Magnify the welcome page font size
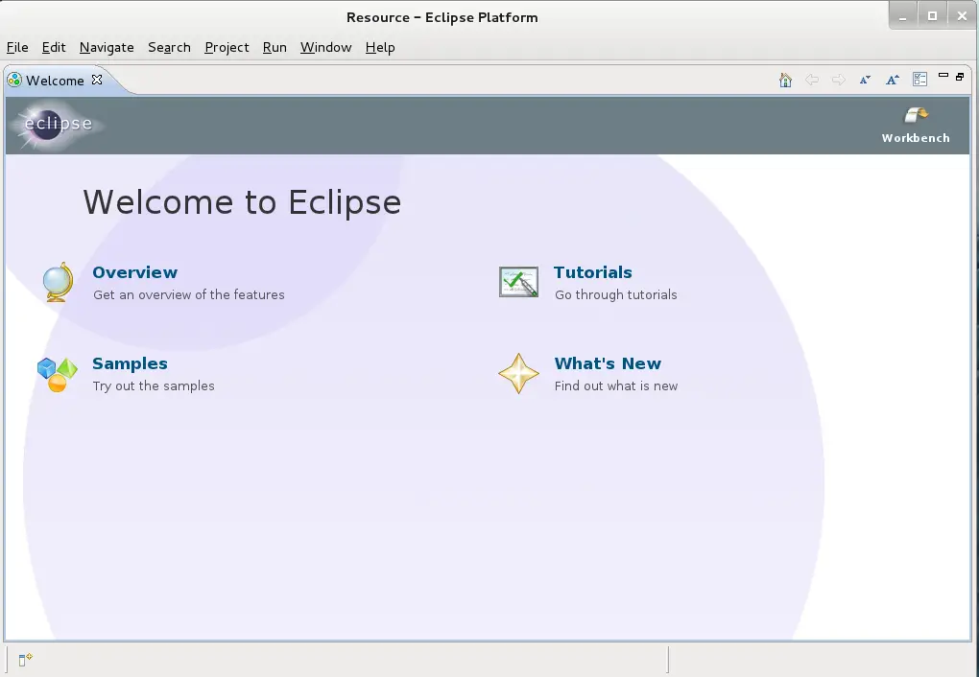The image size is (979, 677). pos(893,80)
